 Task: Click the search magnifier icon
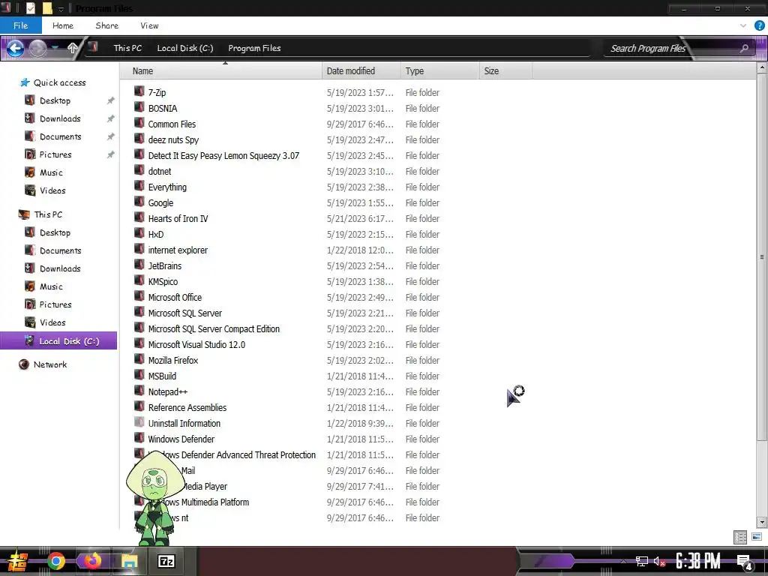coord(745,48)
